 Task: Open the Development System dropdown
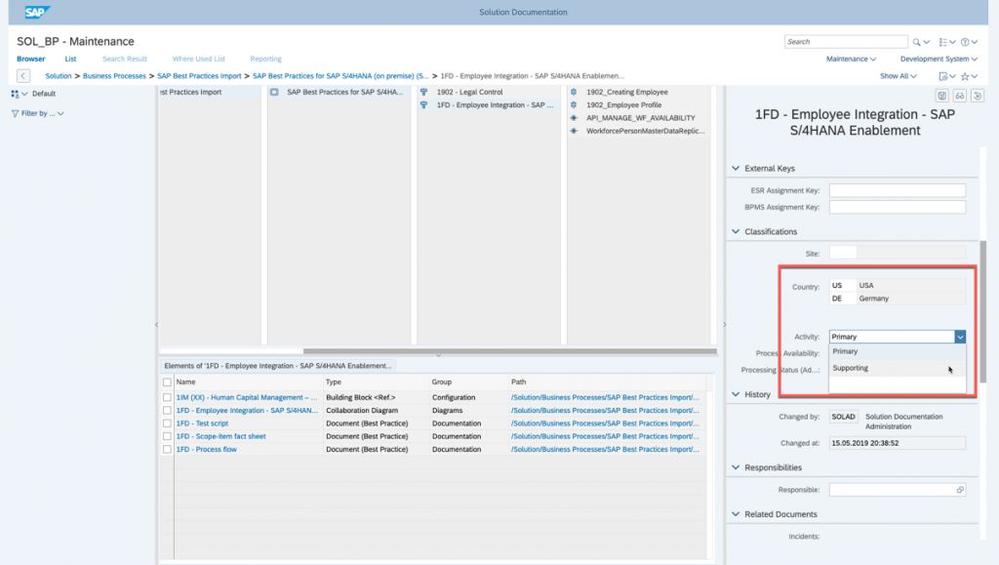tap(939, 59)
